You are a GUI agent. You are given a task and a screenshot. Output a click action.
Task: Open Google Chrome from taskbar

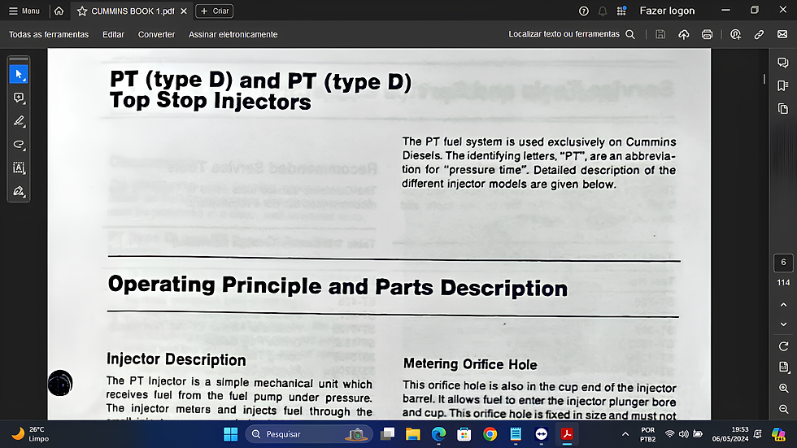pos(490,434)
